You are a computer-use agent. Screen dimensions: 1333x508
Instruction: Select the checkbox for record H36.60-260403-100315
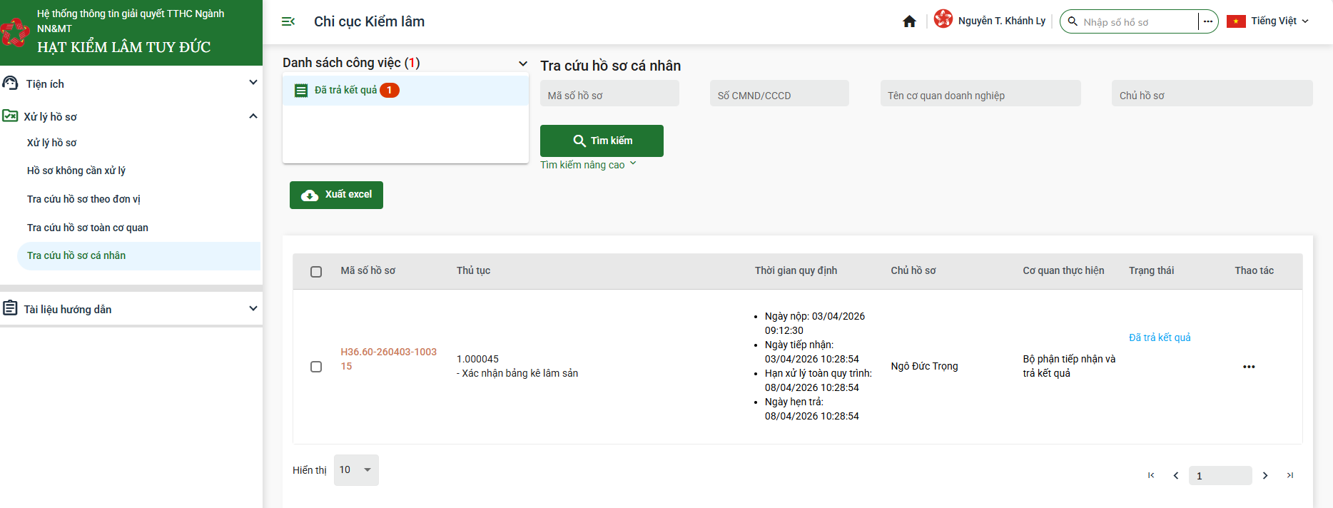click(316, 367)
